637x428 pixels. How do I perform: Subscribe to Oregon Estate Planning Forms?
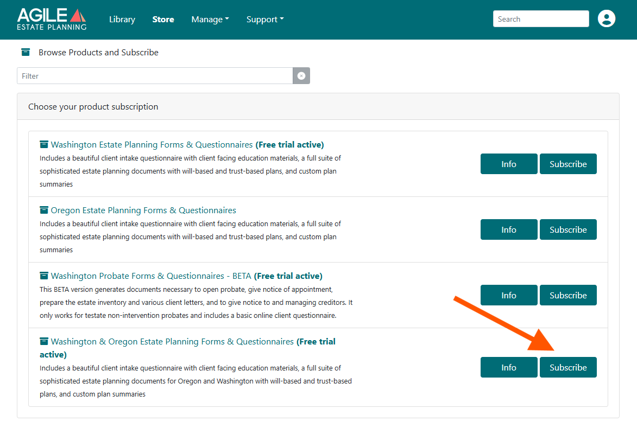pos(568,229)
